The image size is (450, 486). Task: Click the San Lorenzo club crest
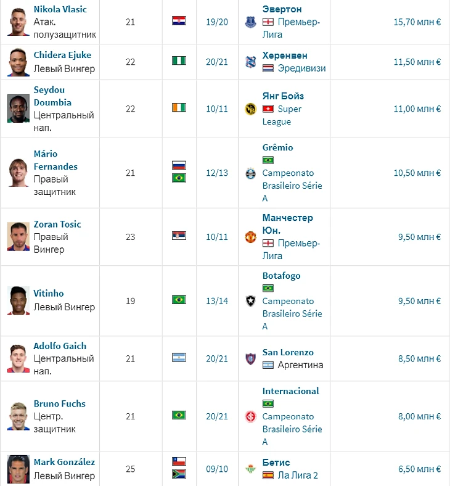250,359
